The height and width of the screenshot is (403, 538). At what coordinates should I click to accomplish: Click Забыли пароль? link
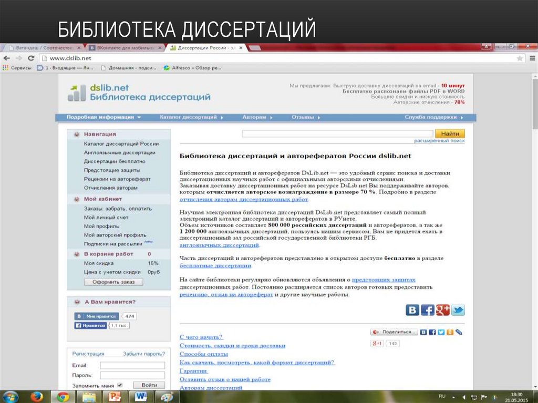click(x=144, y=354)
